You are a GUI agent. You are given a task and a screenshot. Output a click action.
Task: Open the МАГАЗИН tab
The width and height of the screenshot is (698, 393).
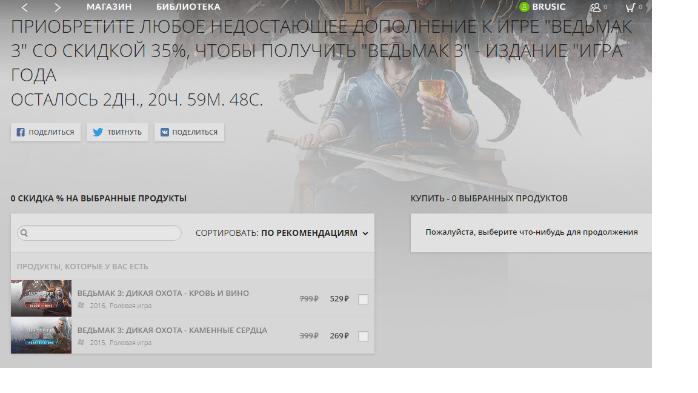109,7
